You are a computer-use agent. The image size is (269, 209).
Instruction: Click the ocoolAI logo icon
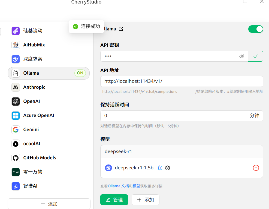coord(16,144)
